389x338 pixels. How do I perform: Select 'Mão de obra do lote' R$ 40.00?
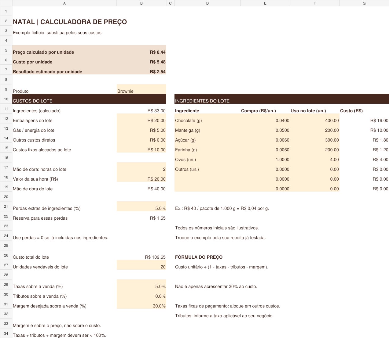(141, 187)
